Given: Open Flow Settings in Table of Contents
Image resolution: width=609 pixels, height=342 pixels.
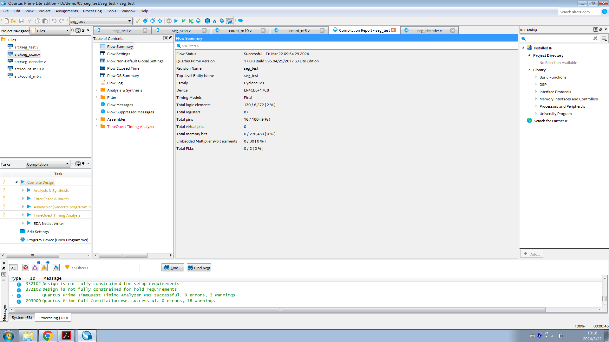Looking at the screenshot, I should click(x=119, y=54).
